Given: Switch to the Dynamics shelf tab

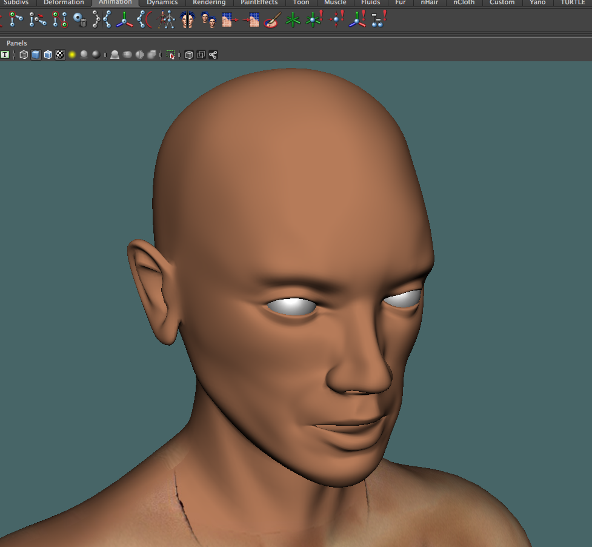Looking at the screenshot, I should [x=162, y=2].
